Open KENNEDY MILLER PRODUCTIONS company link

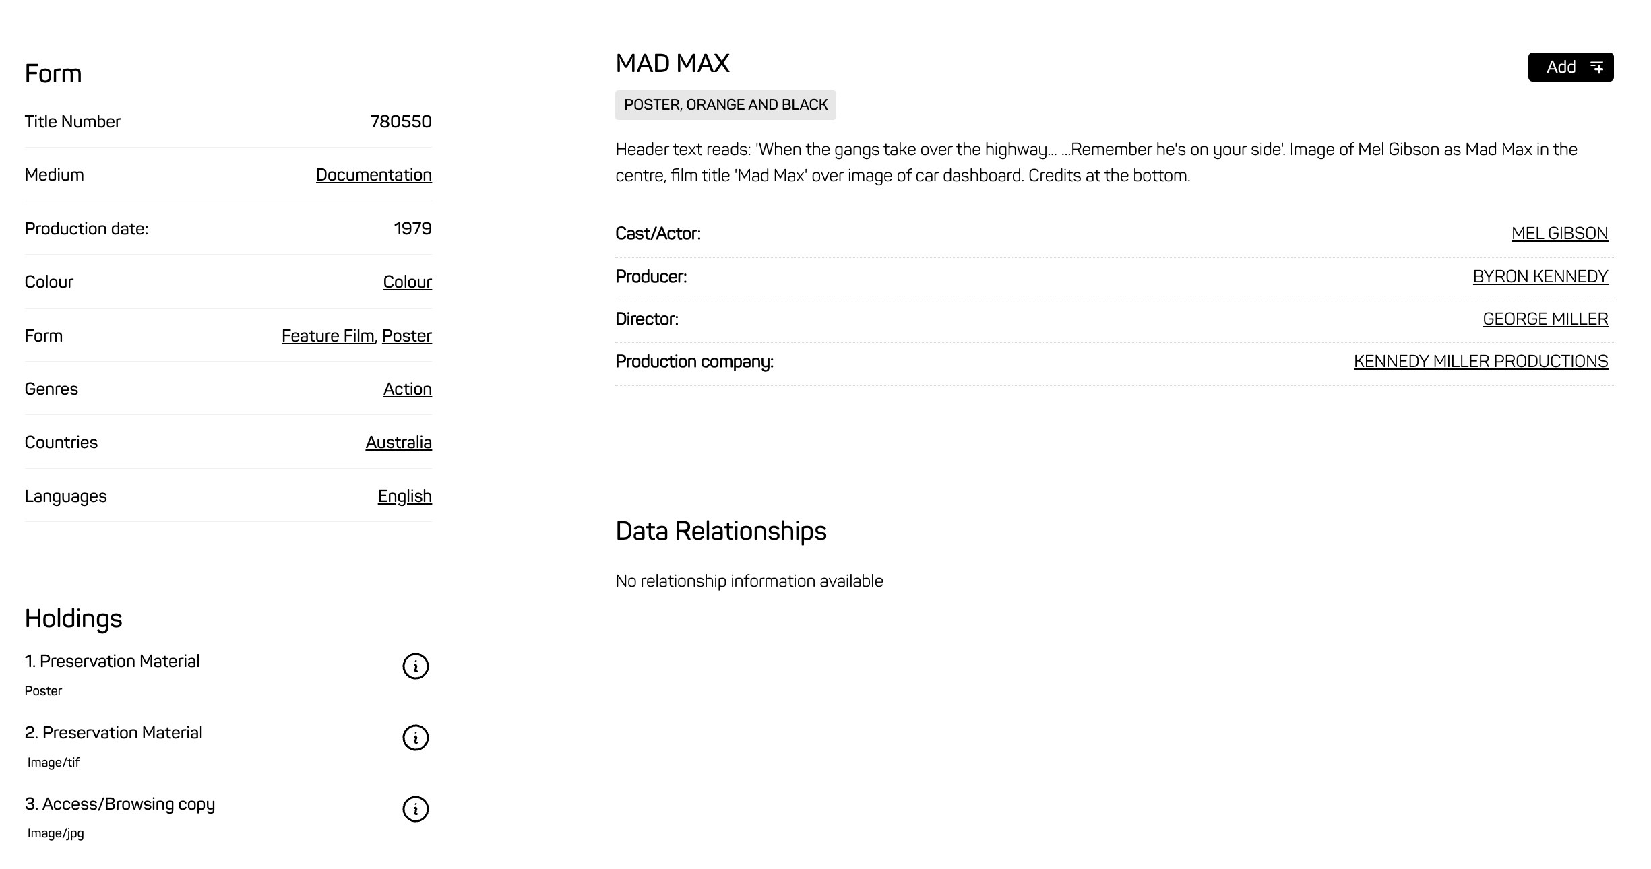click(x=1481, y=362)
